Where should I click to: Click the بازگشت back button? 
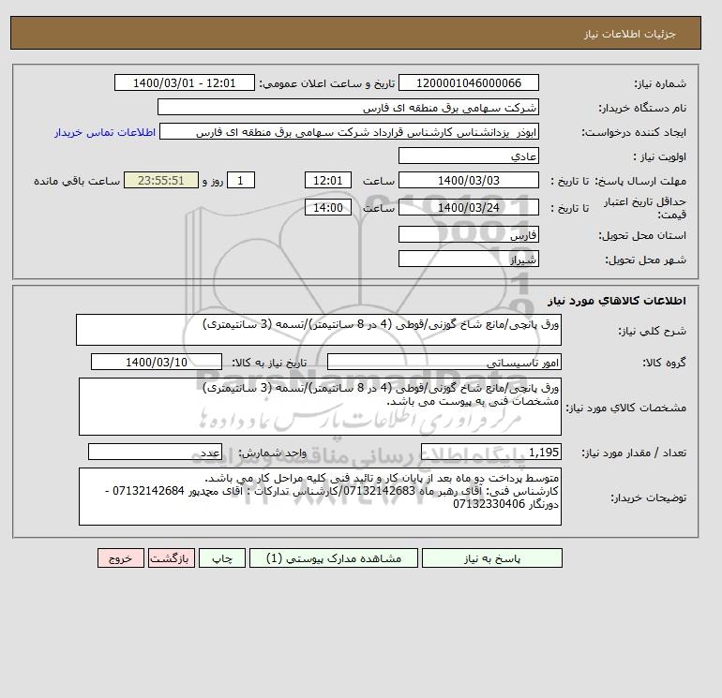(172, 558)
